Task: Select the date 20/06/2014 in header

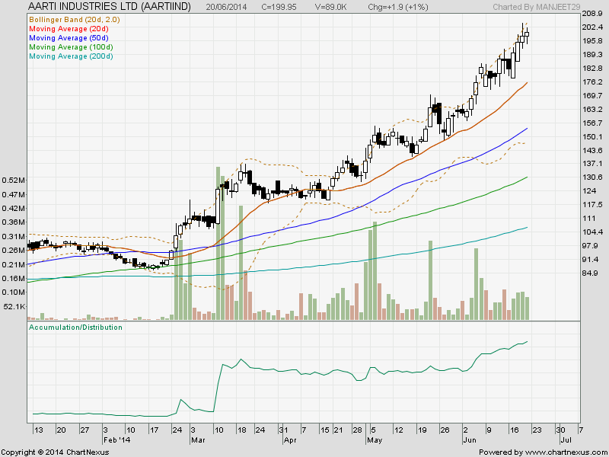Action: coord(226,7)
